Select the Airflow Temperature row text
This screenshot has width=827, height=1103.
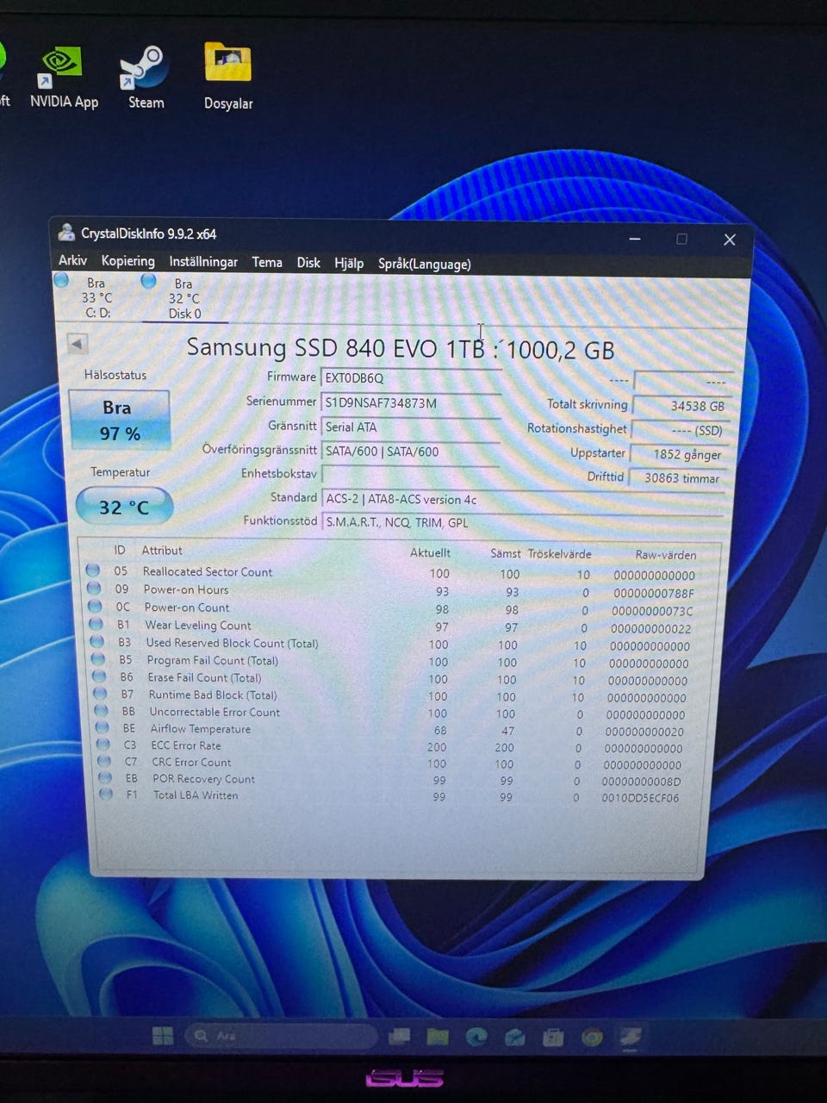(x=201, y=729)
